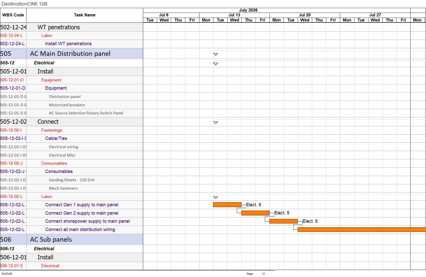Click the WBS Code column header
Viewport: 426px width, 277px height.
pyautogui.click(x=13, y=15)
